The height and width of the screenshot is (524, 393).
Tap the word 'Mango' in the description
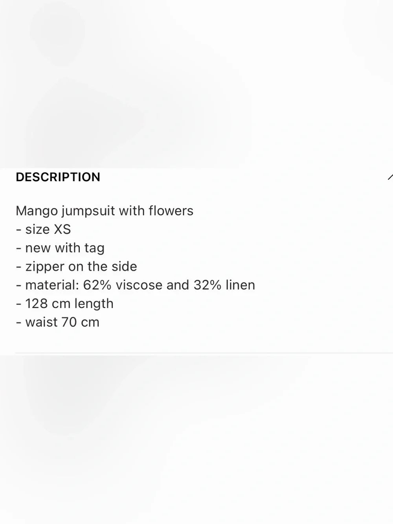pyautogui.click(x=37, y=211)
